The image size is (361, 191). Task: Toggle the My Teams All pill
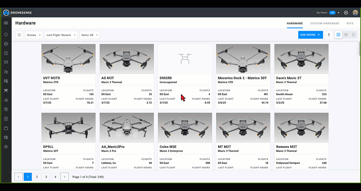tap(332, 13)
